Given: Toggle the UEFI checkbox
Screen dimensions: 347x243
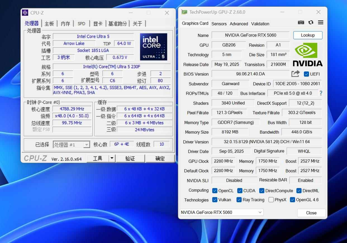Looking at the screenshot, I should [x=306, y=74].
